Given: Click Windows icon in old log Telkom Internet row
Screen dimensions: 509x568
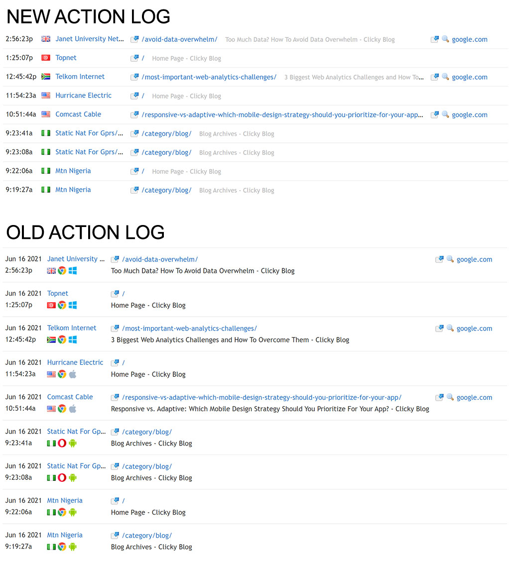Looking at the screenshot, I should click(73, 340).
